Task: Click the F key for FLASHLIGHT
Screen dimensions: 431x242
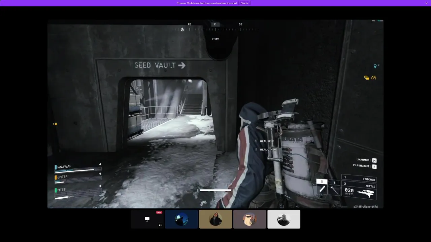Action: 374,166
